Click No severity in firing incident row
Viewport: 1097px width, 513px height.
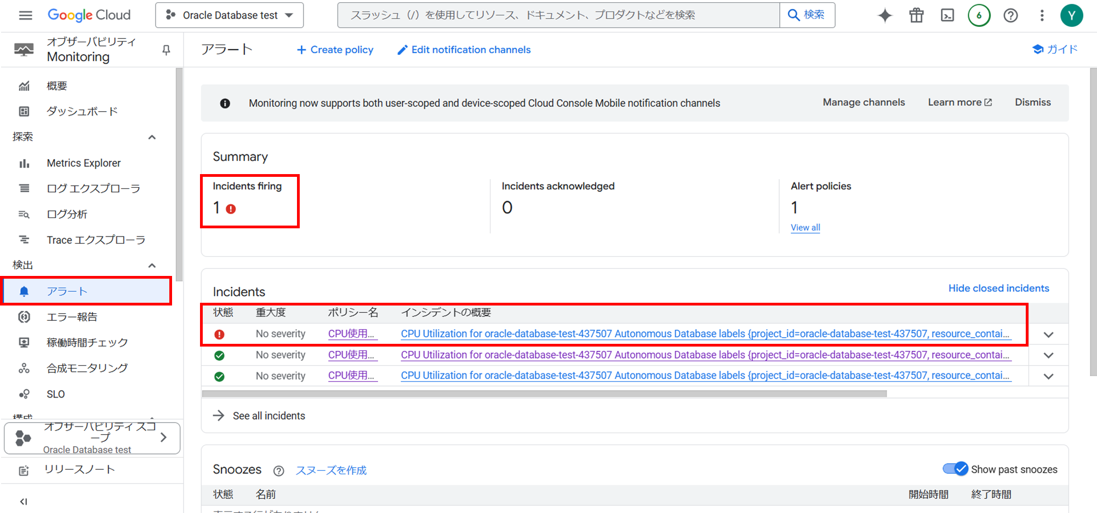pos(281,334)
